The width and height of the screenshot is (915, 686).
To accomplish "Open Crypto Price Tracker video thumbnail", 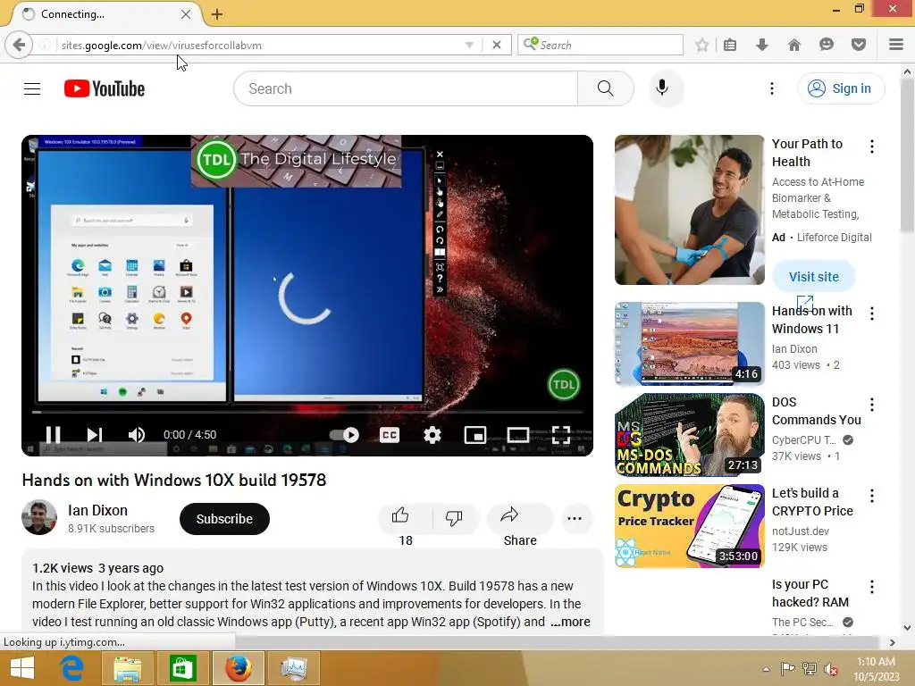I will coord(689,525).
